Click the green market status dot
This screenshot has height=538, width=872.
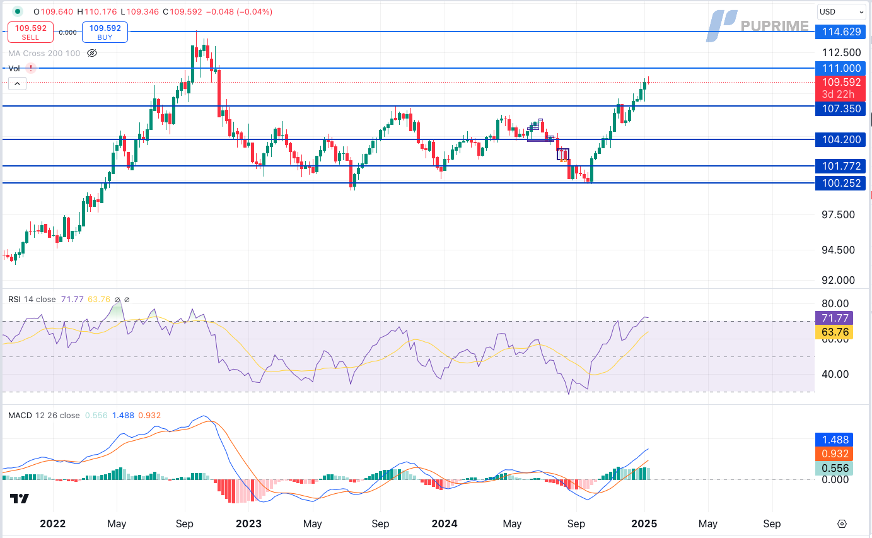[x=17, y=11]
